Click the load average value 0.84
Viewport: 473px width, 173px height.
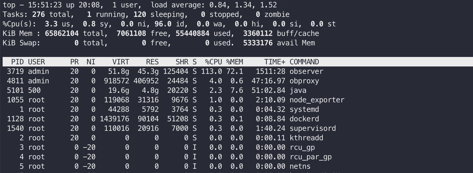coord(218,5)
